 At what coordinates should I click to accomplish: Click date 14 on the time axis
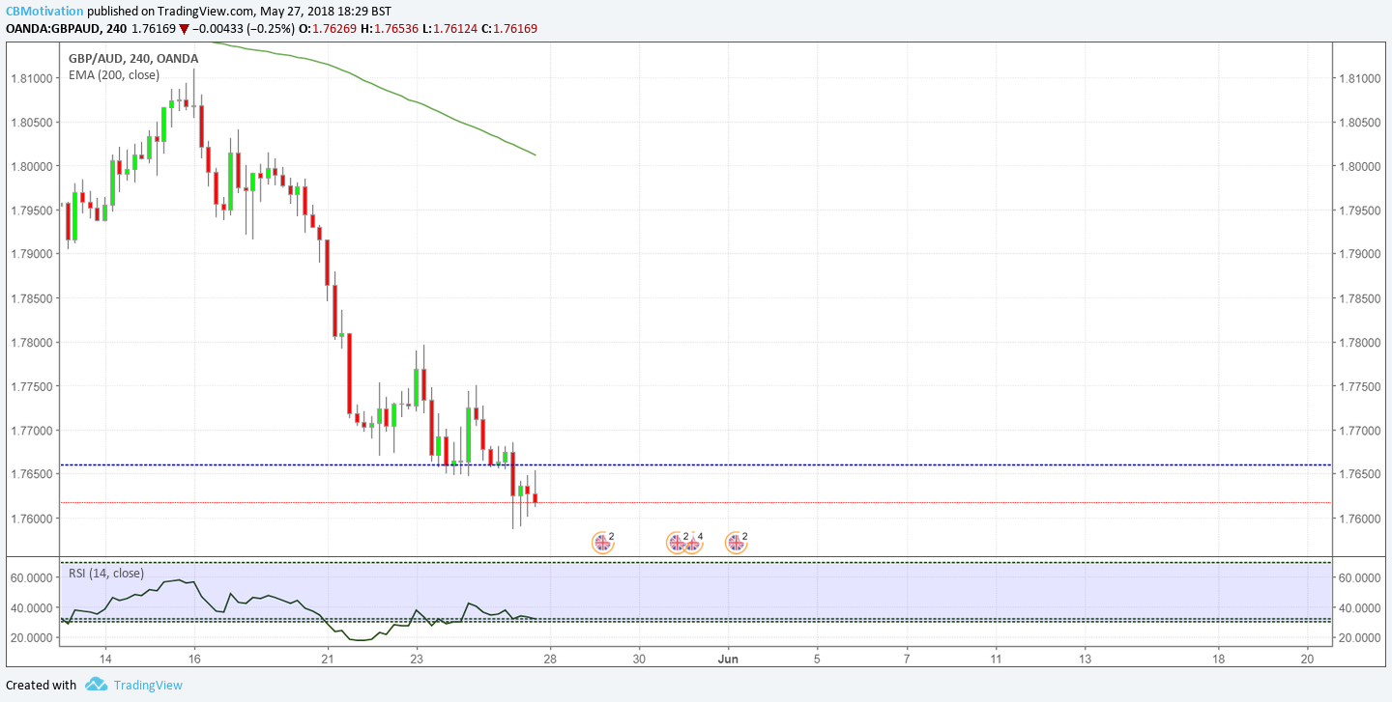pyautogui.click(x=104, y=659)
